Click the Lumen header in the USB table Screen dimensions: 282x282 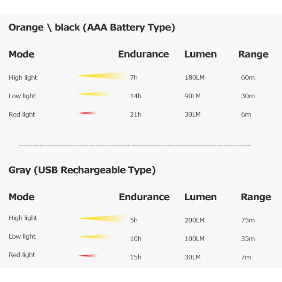point(200,197)
